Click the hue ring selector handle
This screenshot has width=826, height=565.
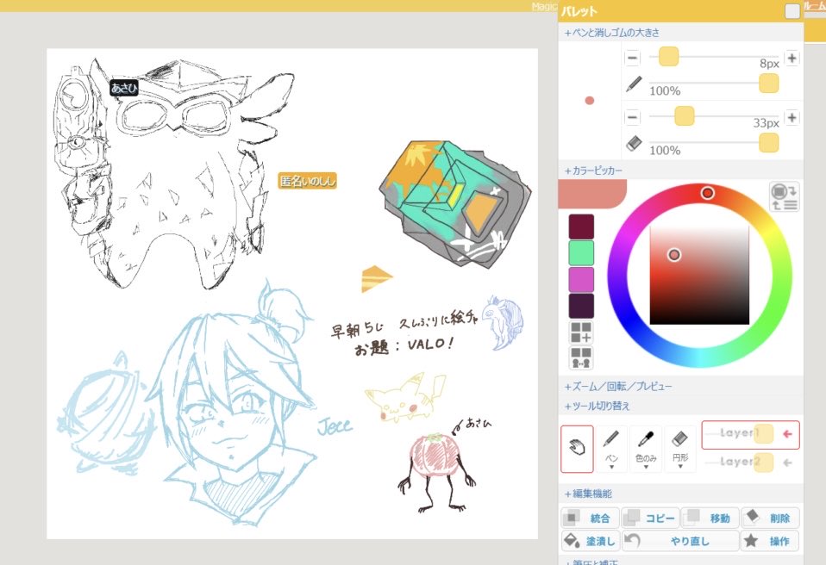[x=708, y=193]
